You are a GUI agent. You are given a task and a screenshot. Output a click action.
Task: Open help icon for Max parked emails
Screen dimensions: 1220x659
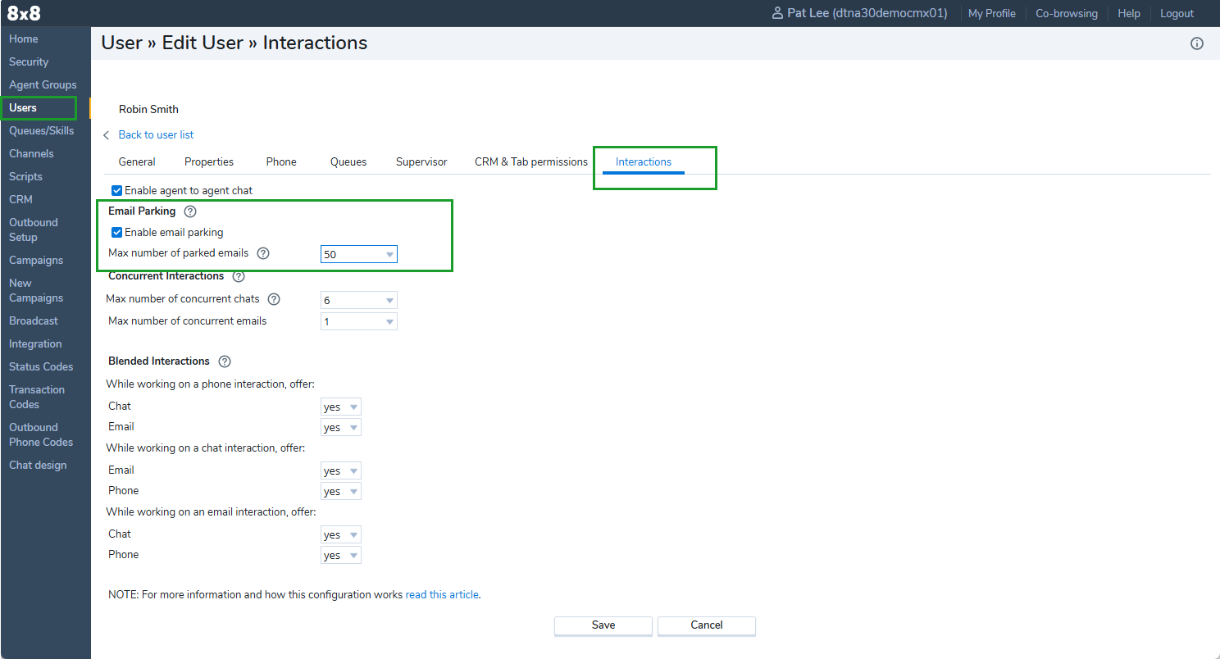[x=263, y=254]
